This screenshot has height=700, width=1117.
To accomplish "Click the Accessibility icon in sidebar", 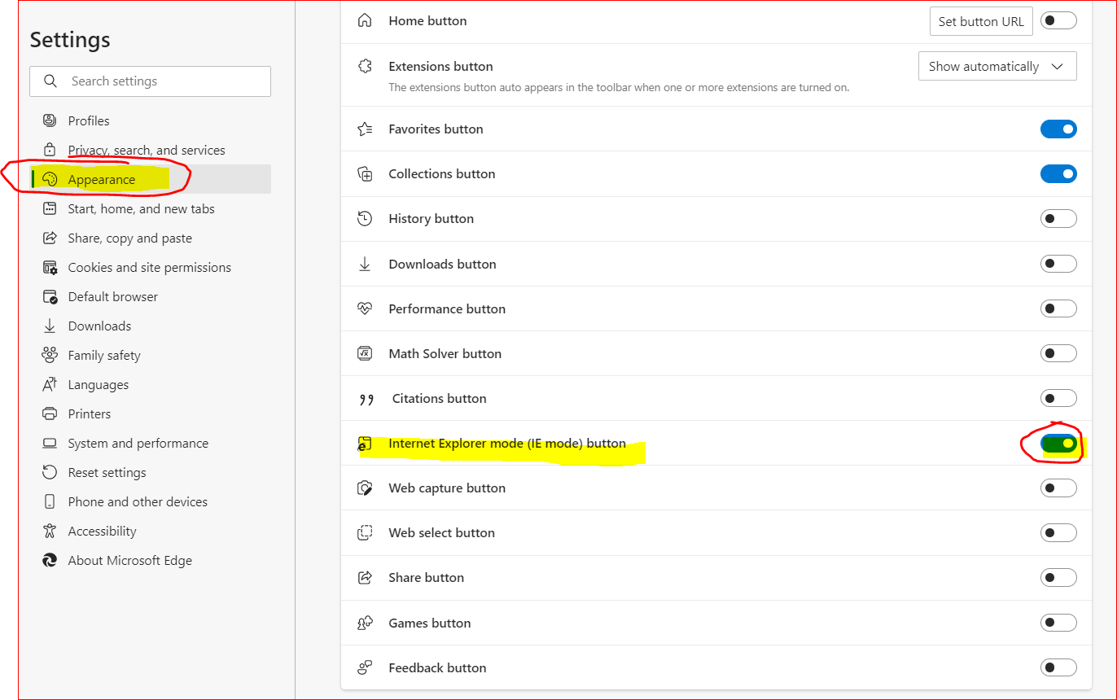I will pos(50,531).
